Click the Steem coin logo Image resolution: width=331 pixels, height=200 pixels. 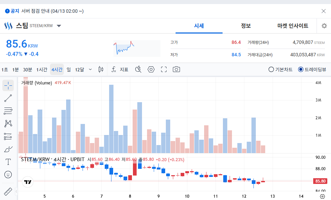click(x=8, y=26)
